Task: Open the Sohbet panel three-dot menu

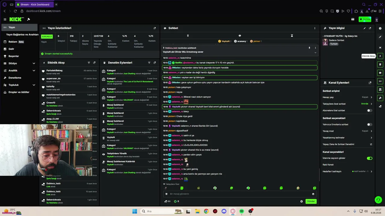Action: click(x=315, y=28)
